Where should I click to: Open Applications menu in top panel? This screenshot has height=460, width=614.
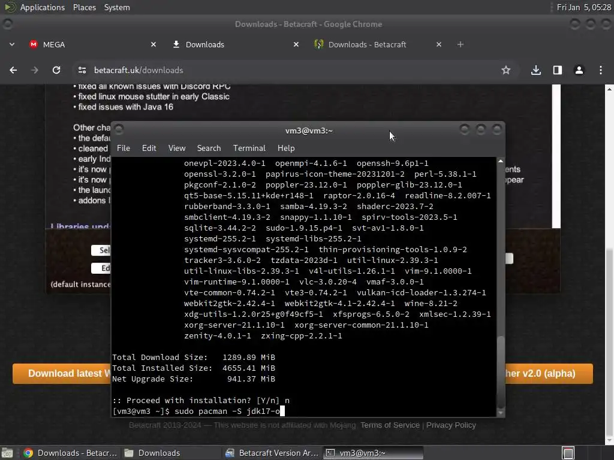pyautogui.click(x=43, y=7)
